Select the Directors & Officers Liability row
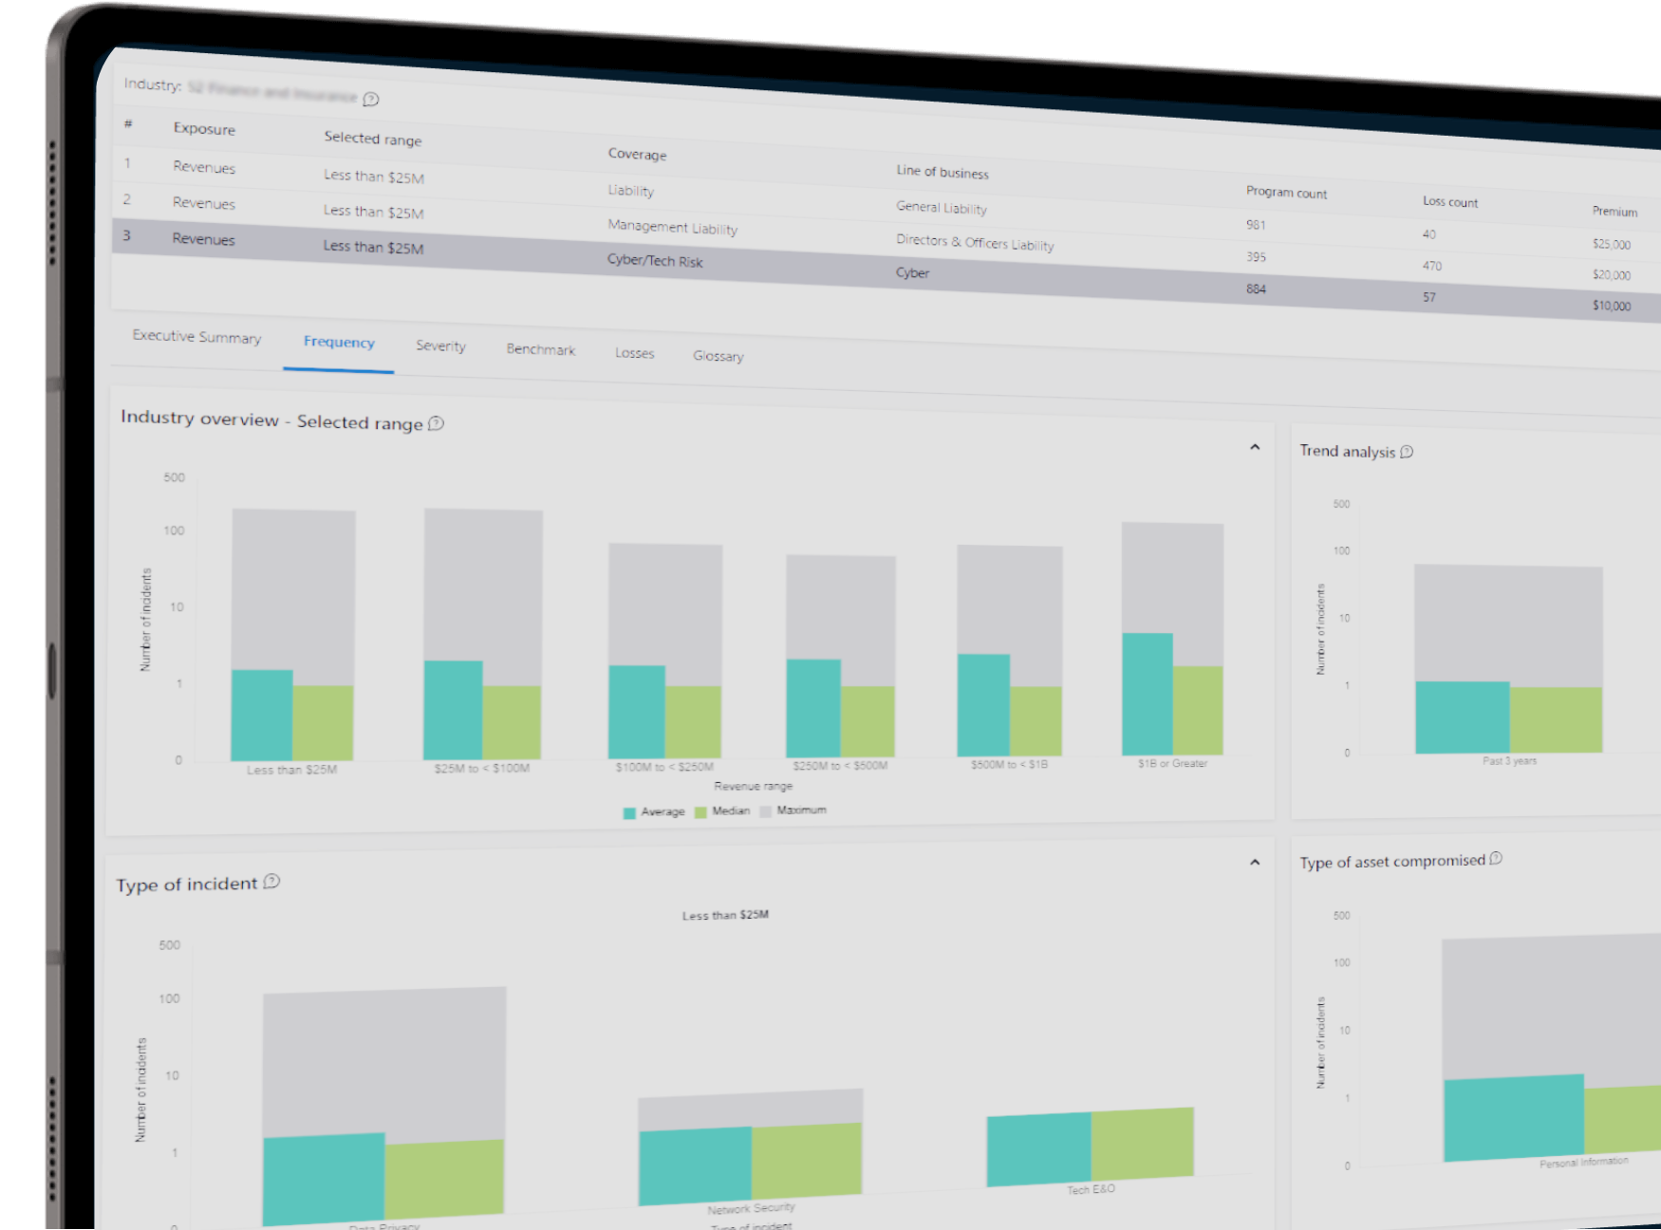This screenshot has width=1661, height=1230. coord(974,242)
